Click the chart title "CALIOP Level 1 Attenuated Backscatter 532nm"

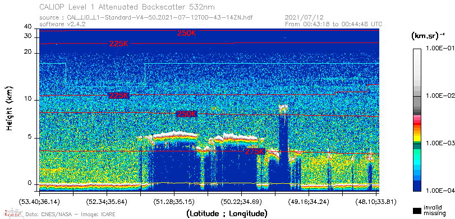pos(127,7)
